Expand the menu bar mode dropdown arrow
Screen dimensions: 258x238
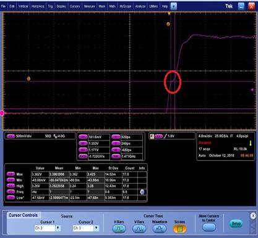(x=174, y=6)
